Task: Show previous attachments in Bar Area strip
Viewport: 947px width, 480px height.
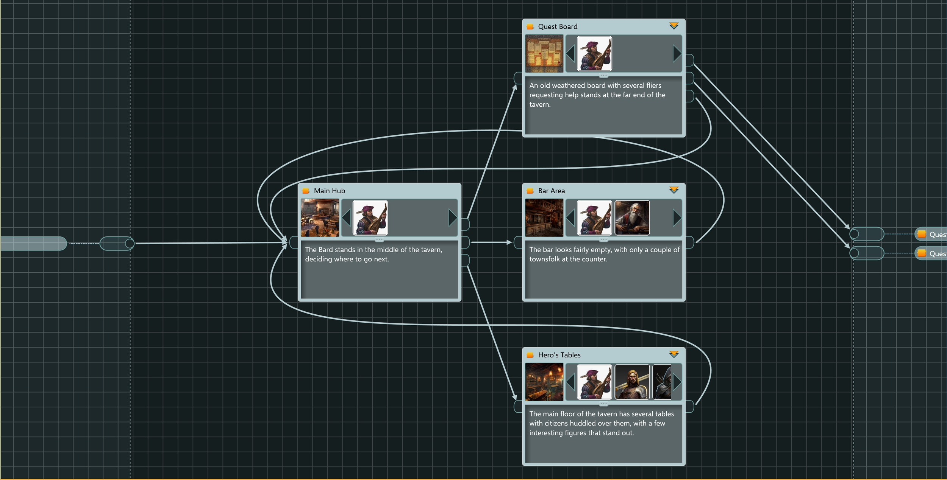Action: click(570, 218)
